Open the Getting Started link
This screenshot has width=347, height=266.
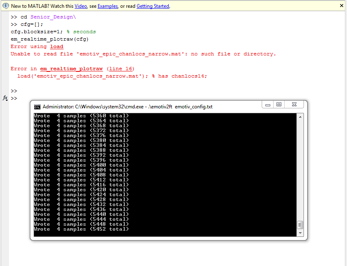click(x=153, y=6)
